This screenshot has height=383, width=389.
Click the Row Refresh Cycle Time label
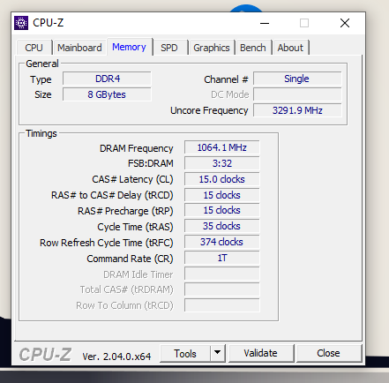(107, 243)
